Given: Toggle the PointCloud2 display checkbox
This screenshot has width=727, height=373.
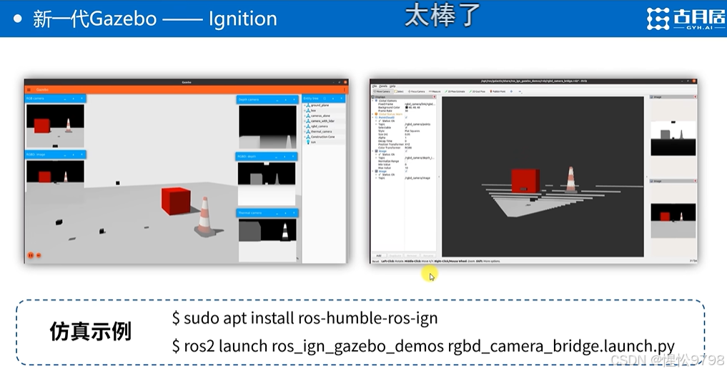Looking at the screenshot, I should tap(406, 118).
